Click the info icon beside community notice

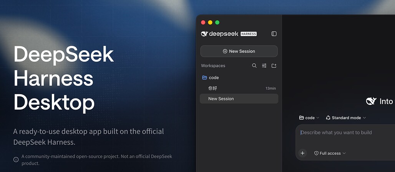[x=16, y=159]
